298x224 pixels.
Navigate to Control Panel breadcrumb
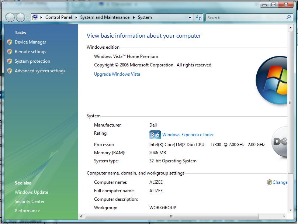tap(59, 17)
